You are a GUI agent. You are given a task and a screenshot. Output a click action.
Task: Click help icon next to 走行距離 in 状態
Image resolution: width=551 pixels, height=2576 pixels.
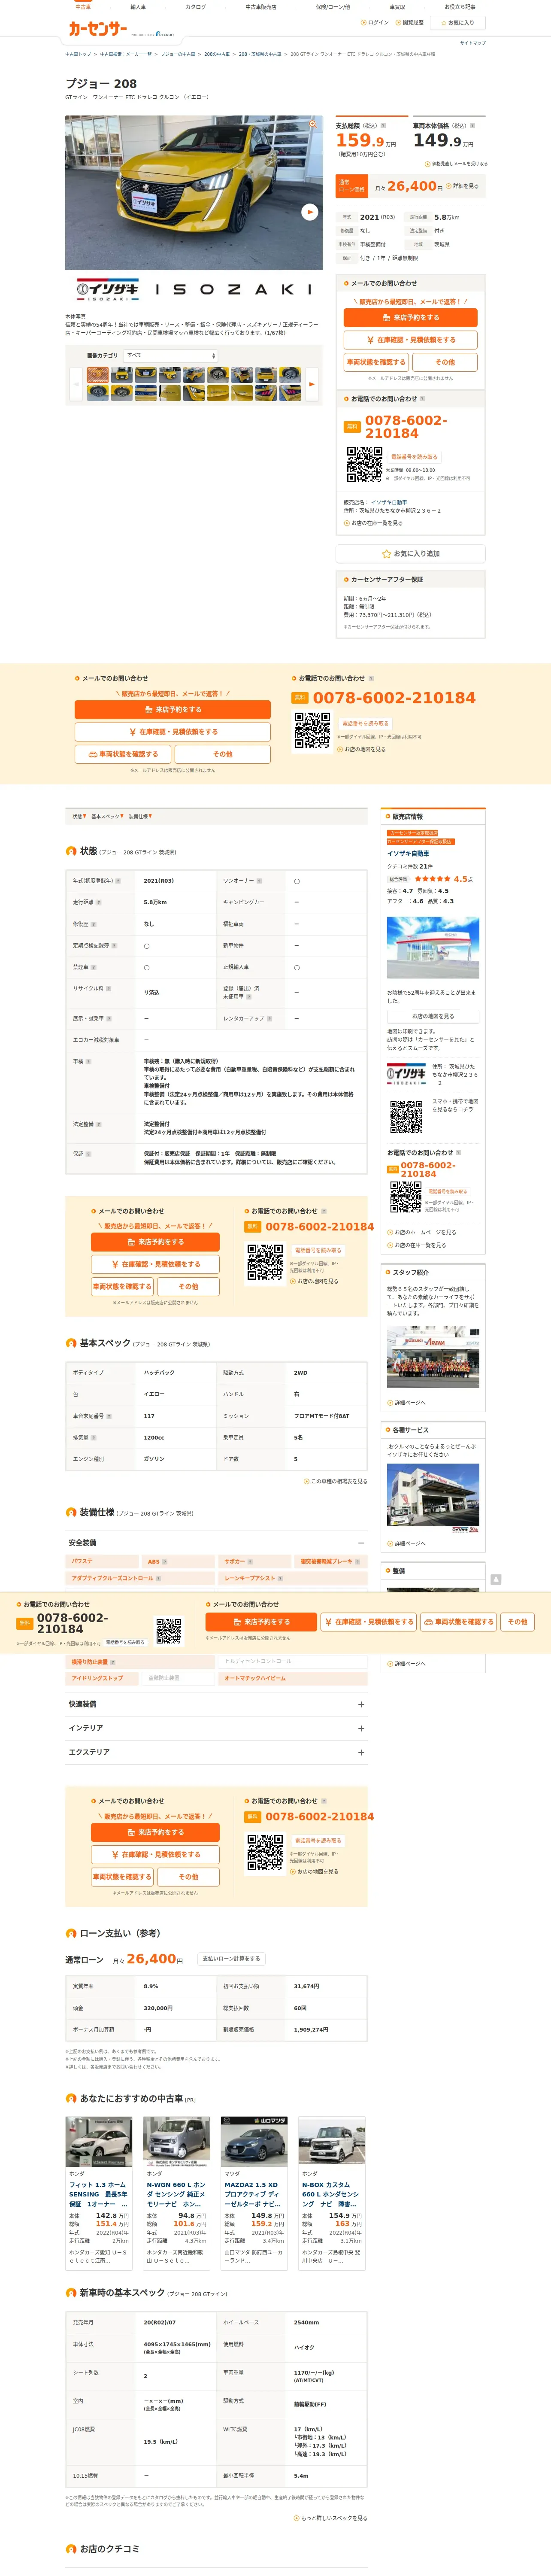100,902
